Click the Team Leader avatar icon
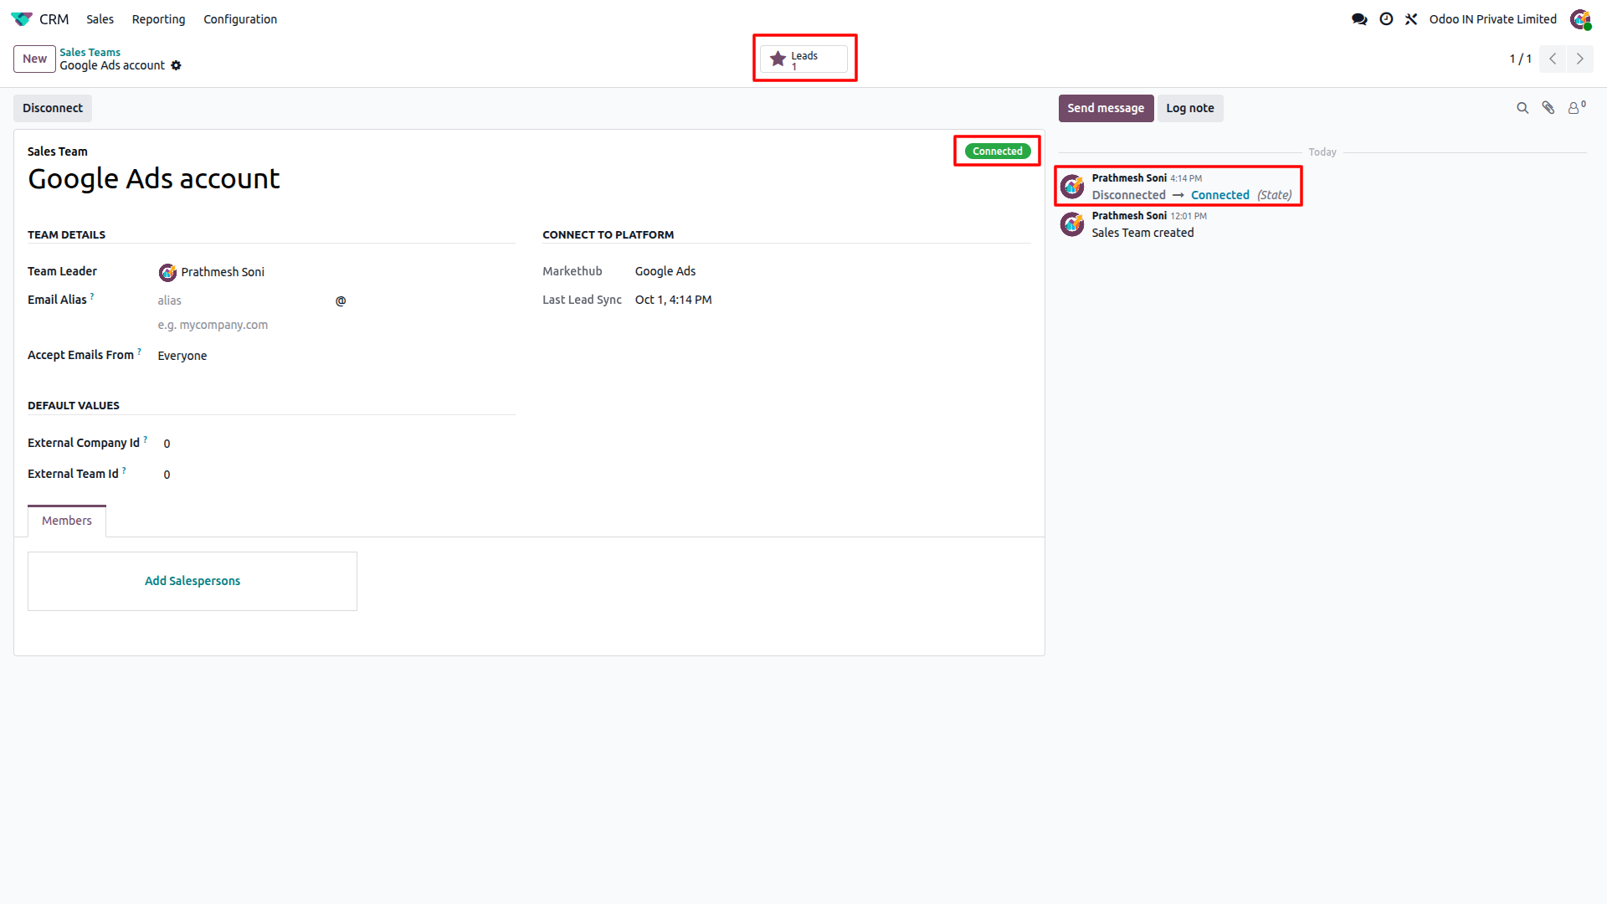 167,272
